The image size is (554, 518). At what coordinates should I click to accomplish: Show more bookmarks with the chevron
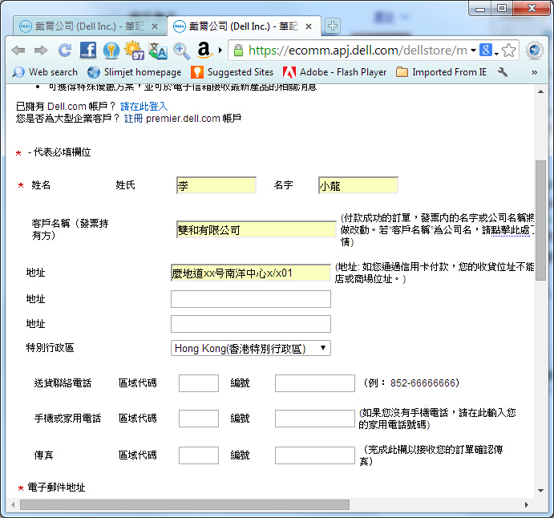(534, 72)
